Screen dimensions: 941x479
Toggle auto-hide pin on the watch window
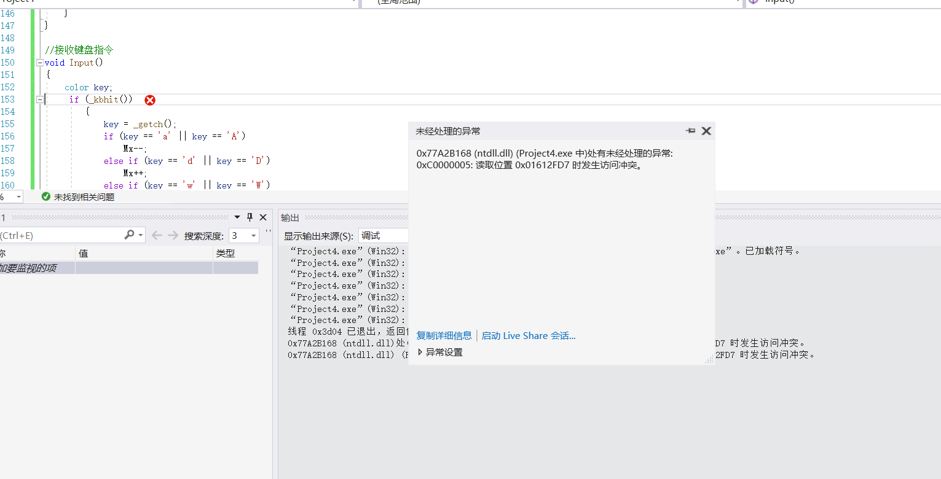(250, 217)
